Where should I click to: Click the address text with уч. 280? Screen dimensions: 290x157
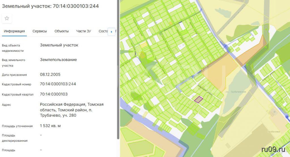pyautogui.click(x=72, y=110)
